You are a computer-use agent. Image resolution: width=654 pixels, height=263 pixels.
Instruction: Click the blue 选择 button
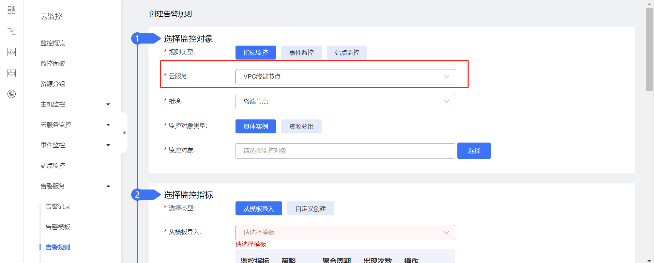(x=474, y=151)
